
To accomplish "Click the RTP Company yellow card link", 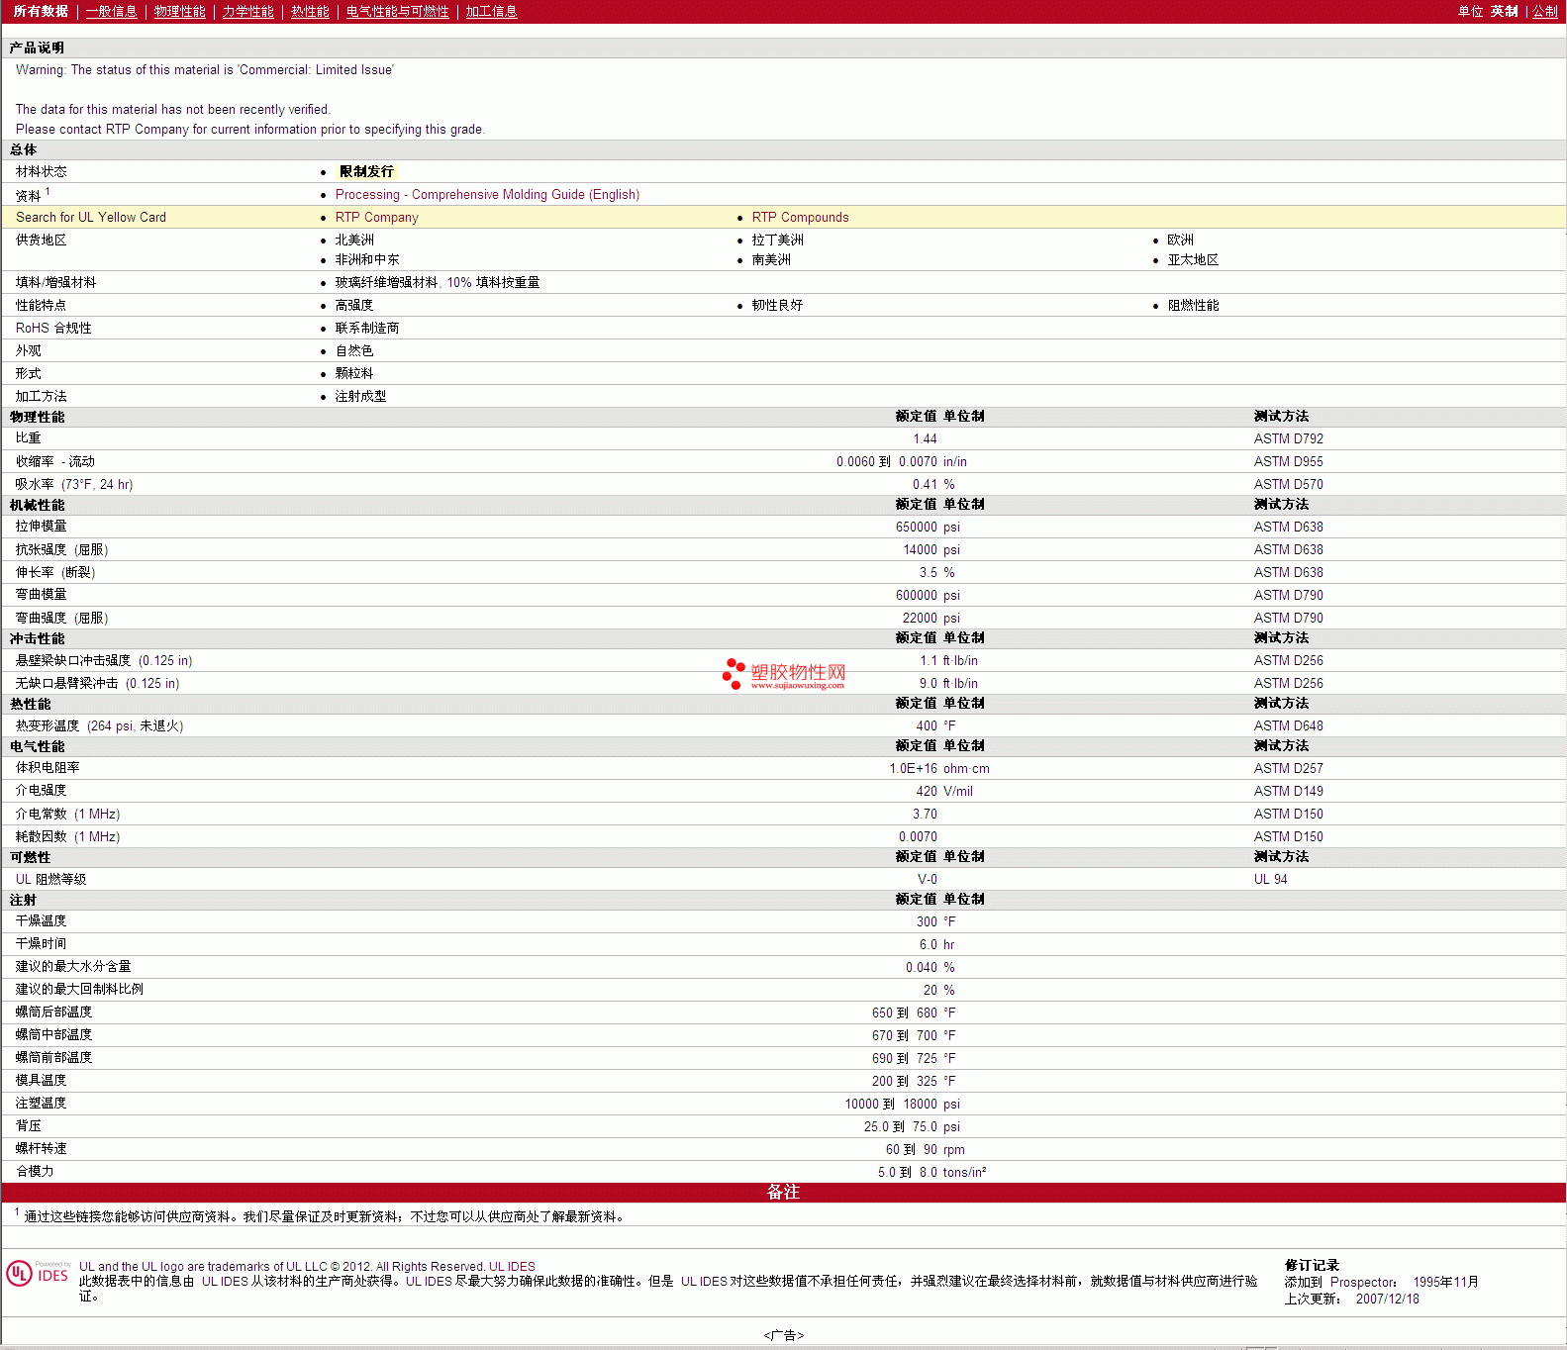I will [x=376, y=218].
